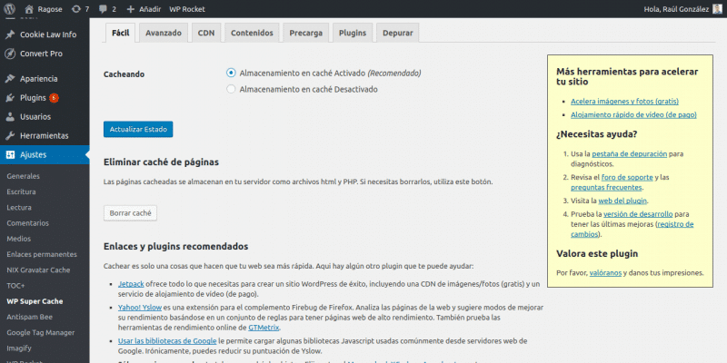Open versión de desarrollo link
This screenshot has height=363, width=727.
coord(638,214)
